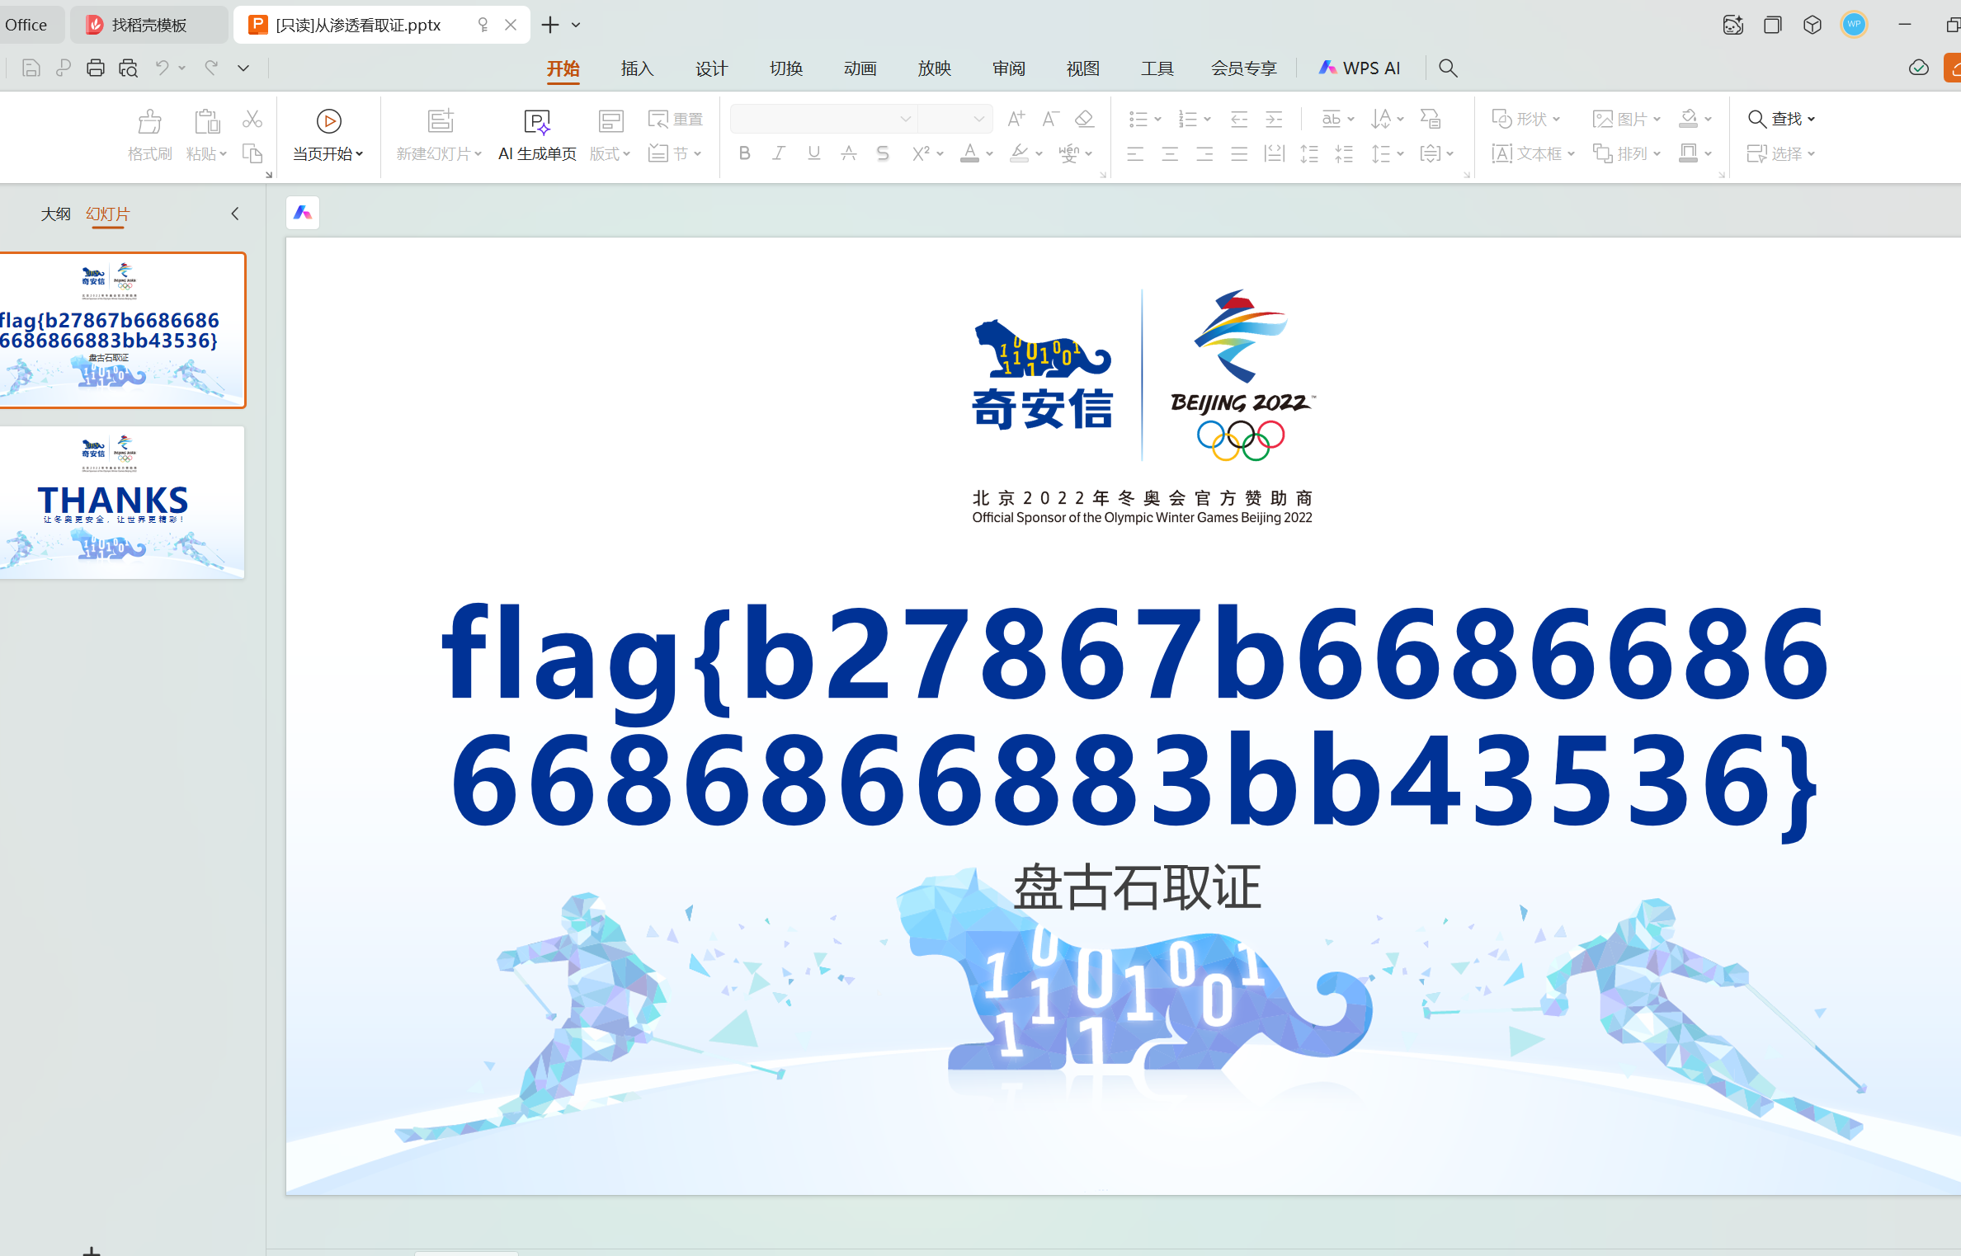The image size is (1961, 1256).
Task: Open the 插入 ribbon tab
Action: pyautogui.click(x=638, y=68)
